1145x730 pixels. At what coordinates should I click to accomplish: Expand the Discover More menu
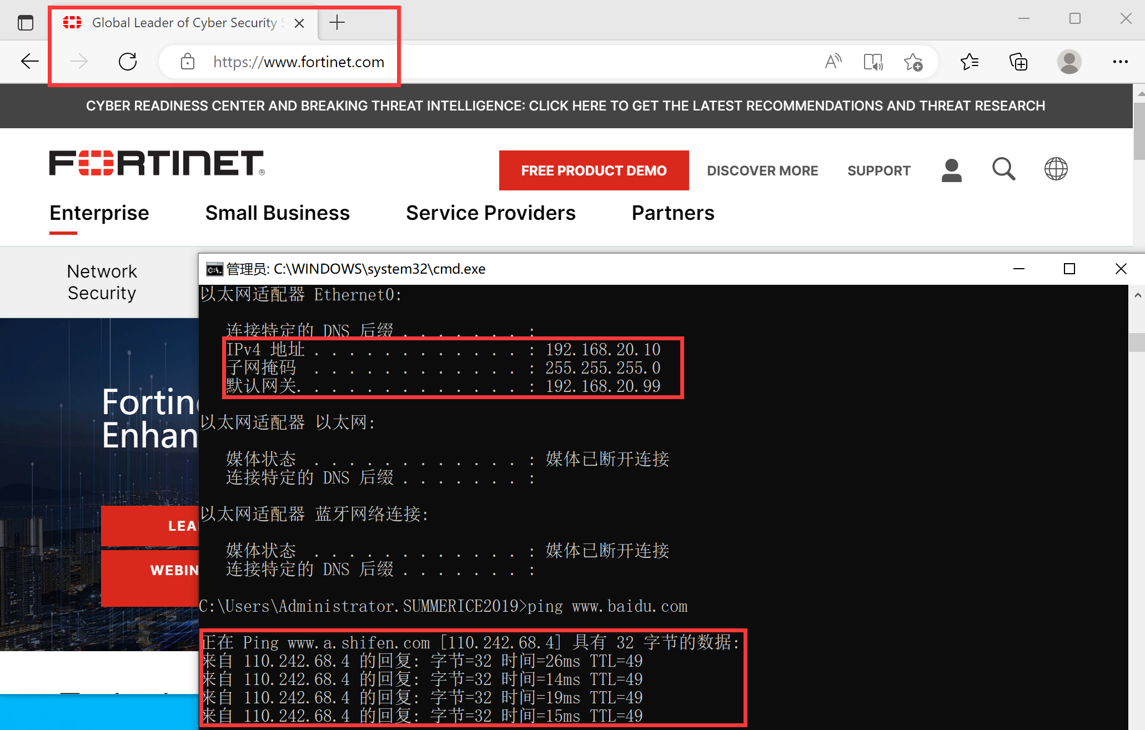[x=762, y=171]
